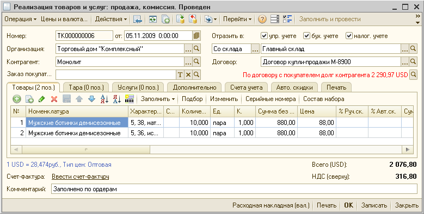Add a new row with green plus
Image resolution: width=424 pixels, height=214 pixels.
[x=17, y=99]
